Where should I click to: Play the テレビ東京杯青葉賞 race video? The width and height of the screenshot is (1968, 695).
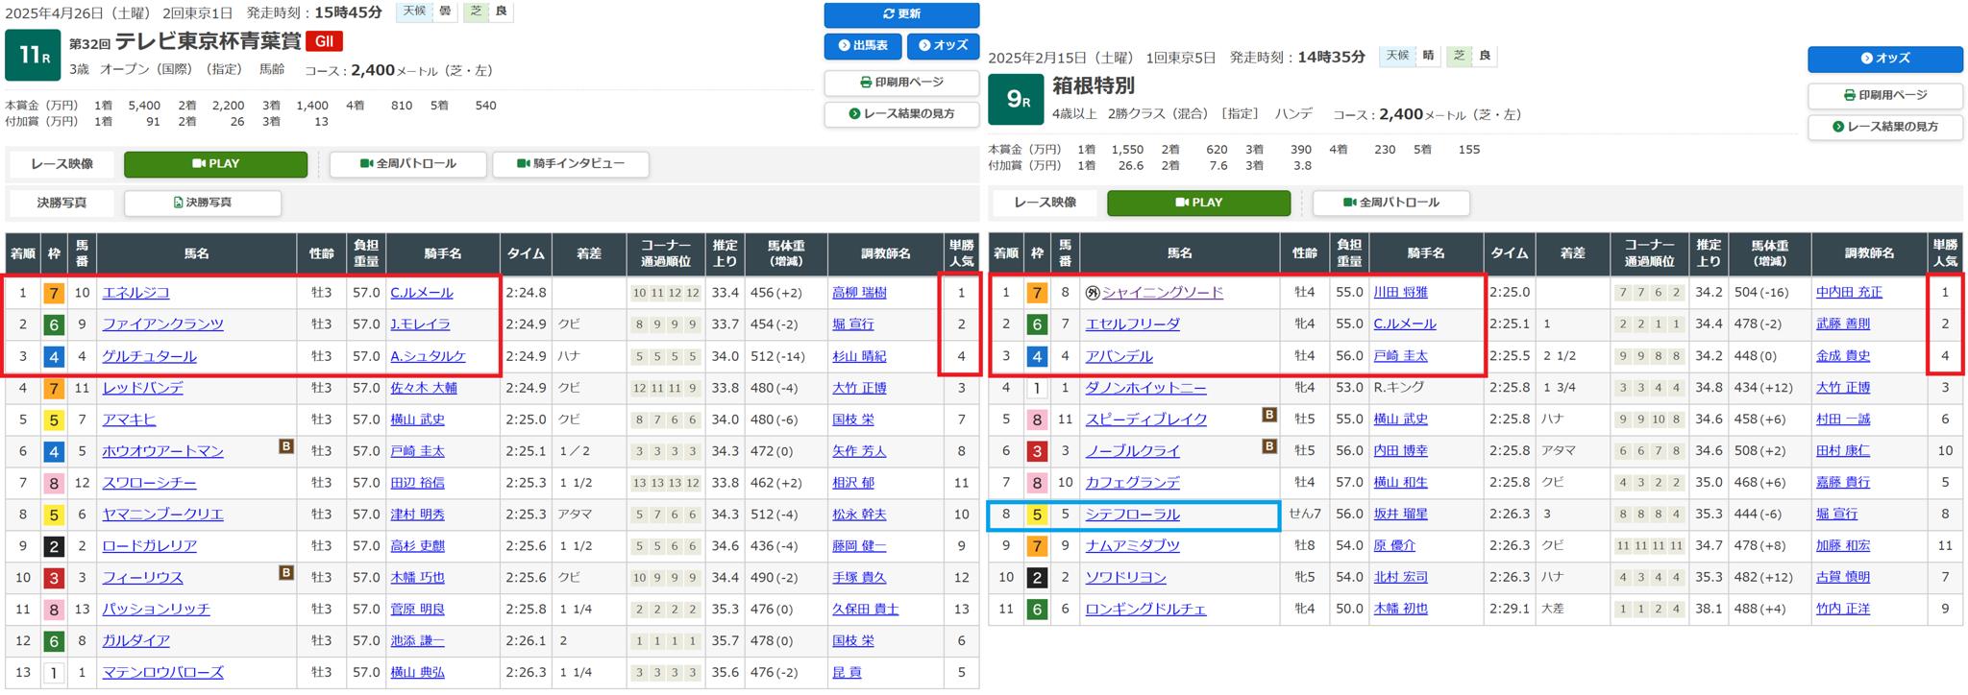pyautogui.click(x=215, y=164)
